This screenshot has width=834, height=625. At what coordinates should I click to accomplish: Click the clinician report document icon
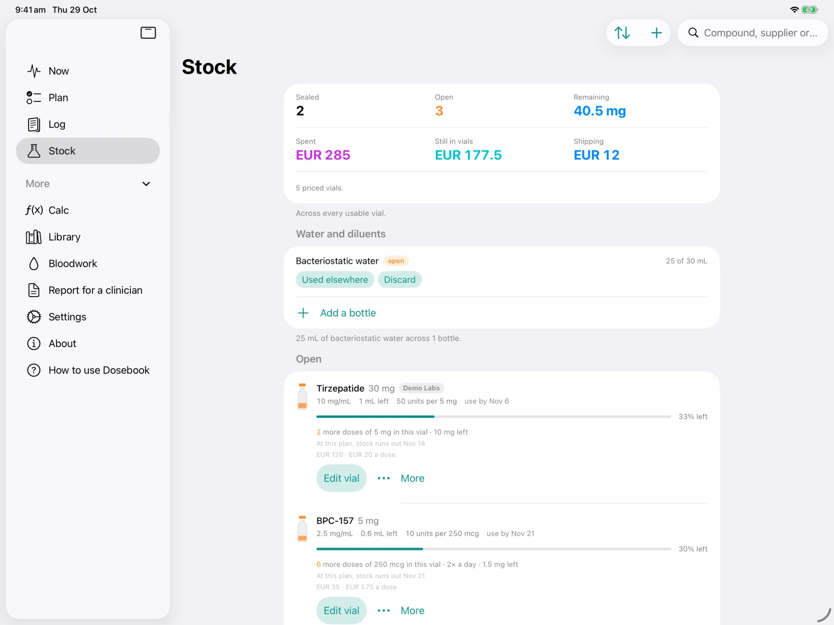click(x=34, y=290)
